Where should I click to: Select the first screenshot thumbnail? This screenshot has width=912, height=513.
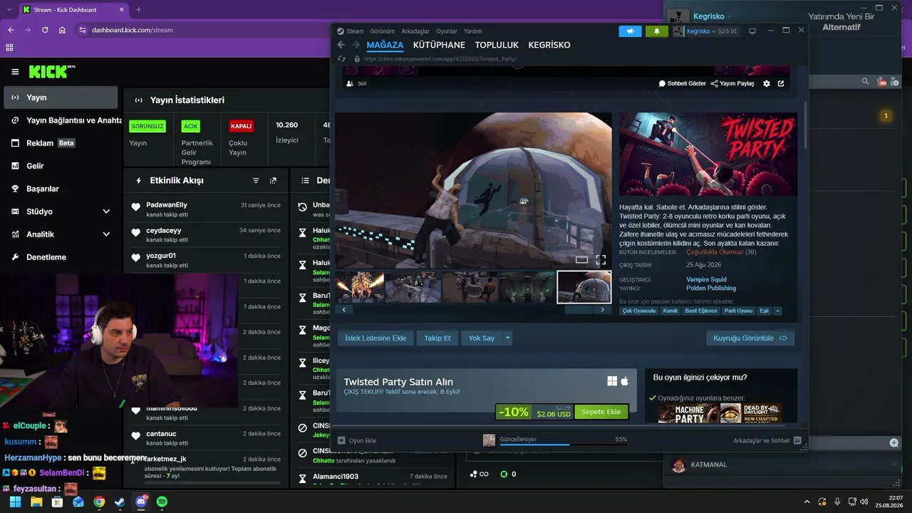click(360, 287)
